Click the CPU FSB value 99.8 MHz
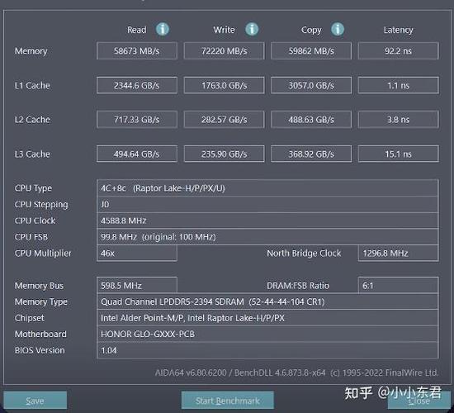 pos(267,237)
